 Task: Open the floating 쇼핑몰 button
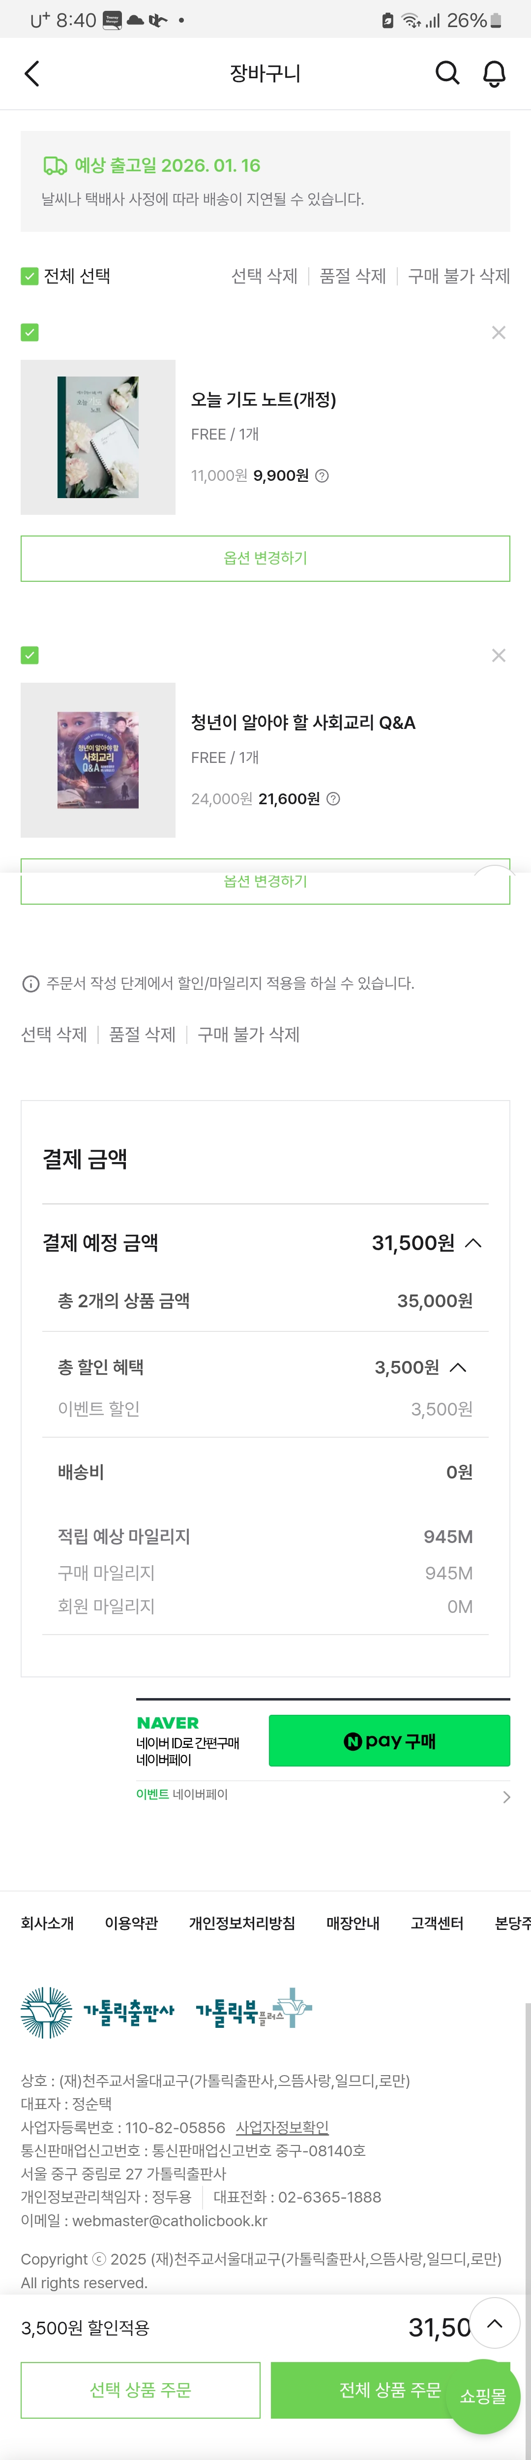(482, 2395)
